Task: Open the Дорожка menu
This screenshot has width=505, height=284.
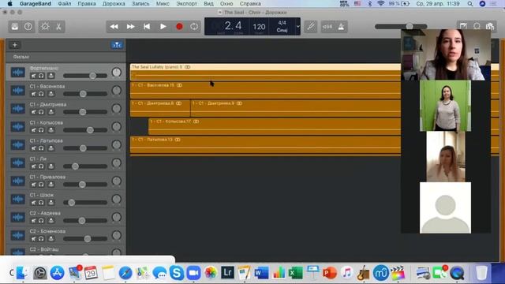Action: pos(114,3)
